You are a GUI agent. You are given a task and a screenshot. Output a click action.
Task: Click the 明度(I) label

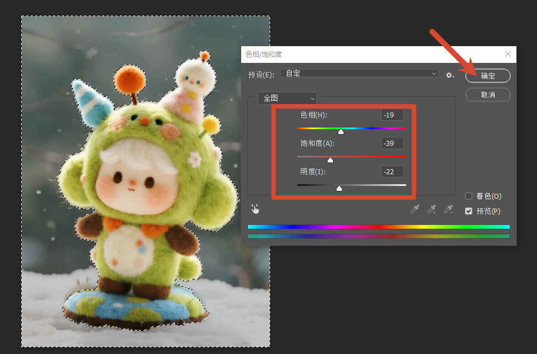(313, 171)
